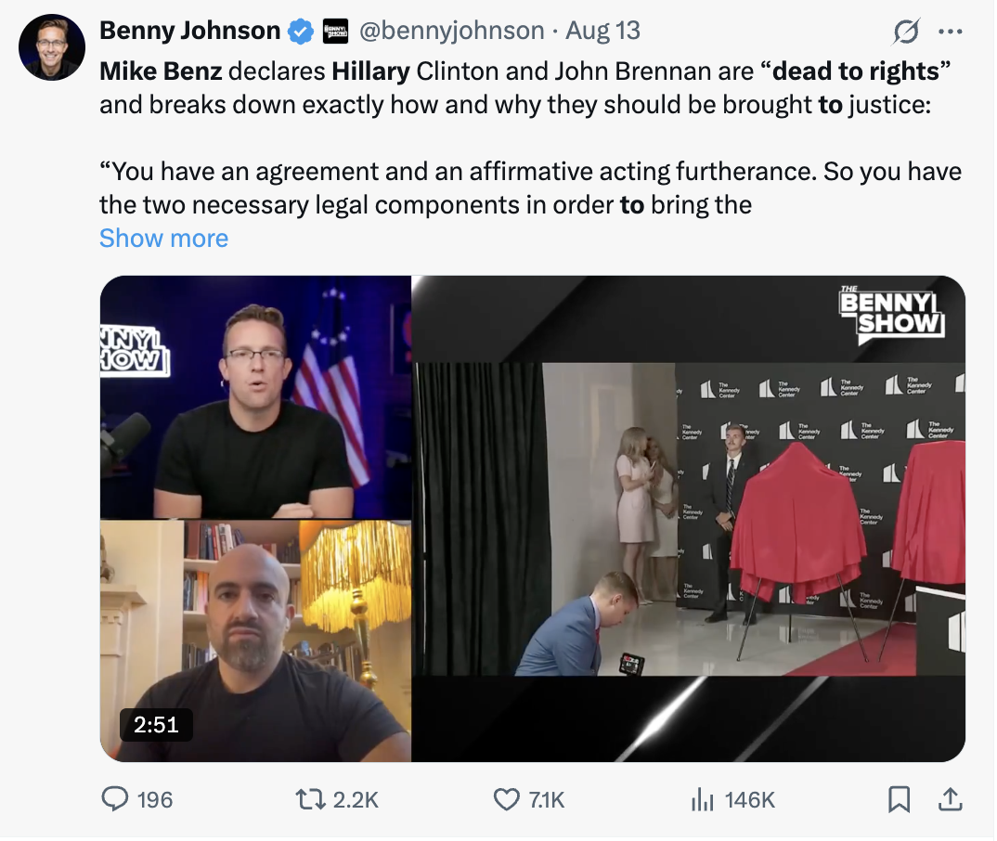Click the bald guest's video panel
997x841 pixels.
coord(255,640)
